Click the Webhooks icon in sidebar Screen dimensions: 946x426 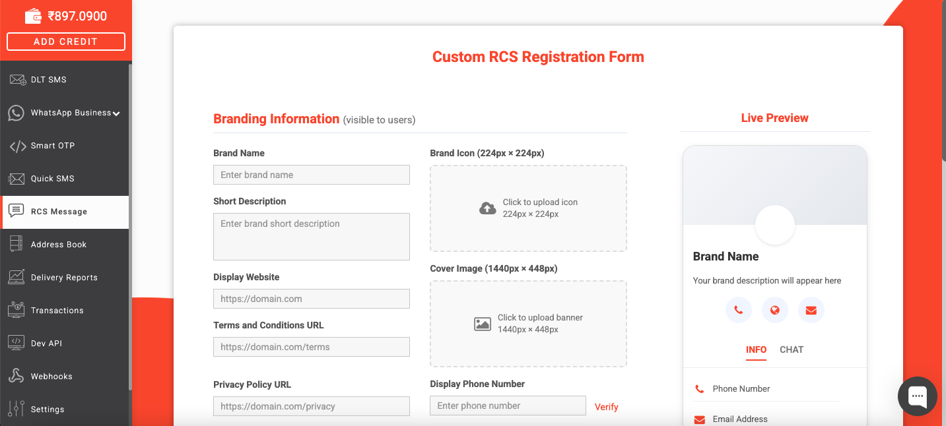coord(17,376)
